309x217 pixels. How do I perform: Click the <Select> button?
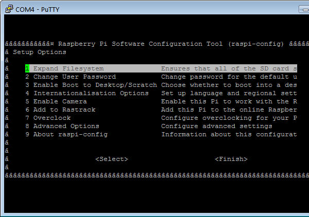pyautogui.click(x=112, y=159)
